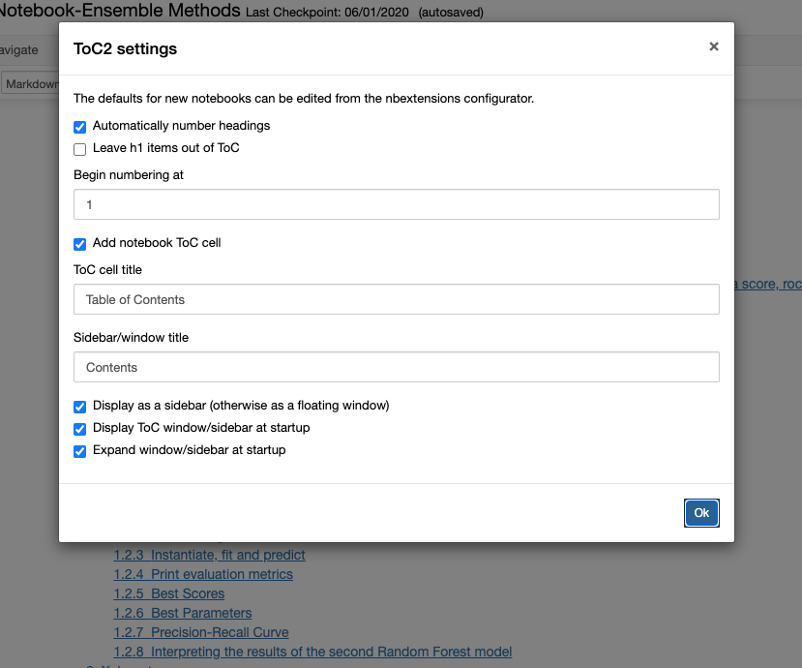The image size is (802, 668).
Task: Close the ToC2 settings dialog
Action: pyautogui.click(x=714, y=46)
